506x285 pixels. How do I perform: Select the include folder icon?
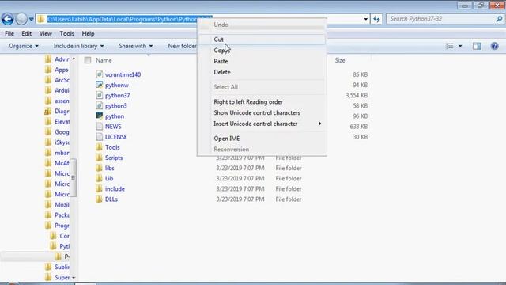[100, 188]
